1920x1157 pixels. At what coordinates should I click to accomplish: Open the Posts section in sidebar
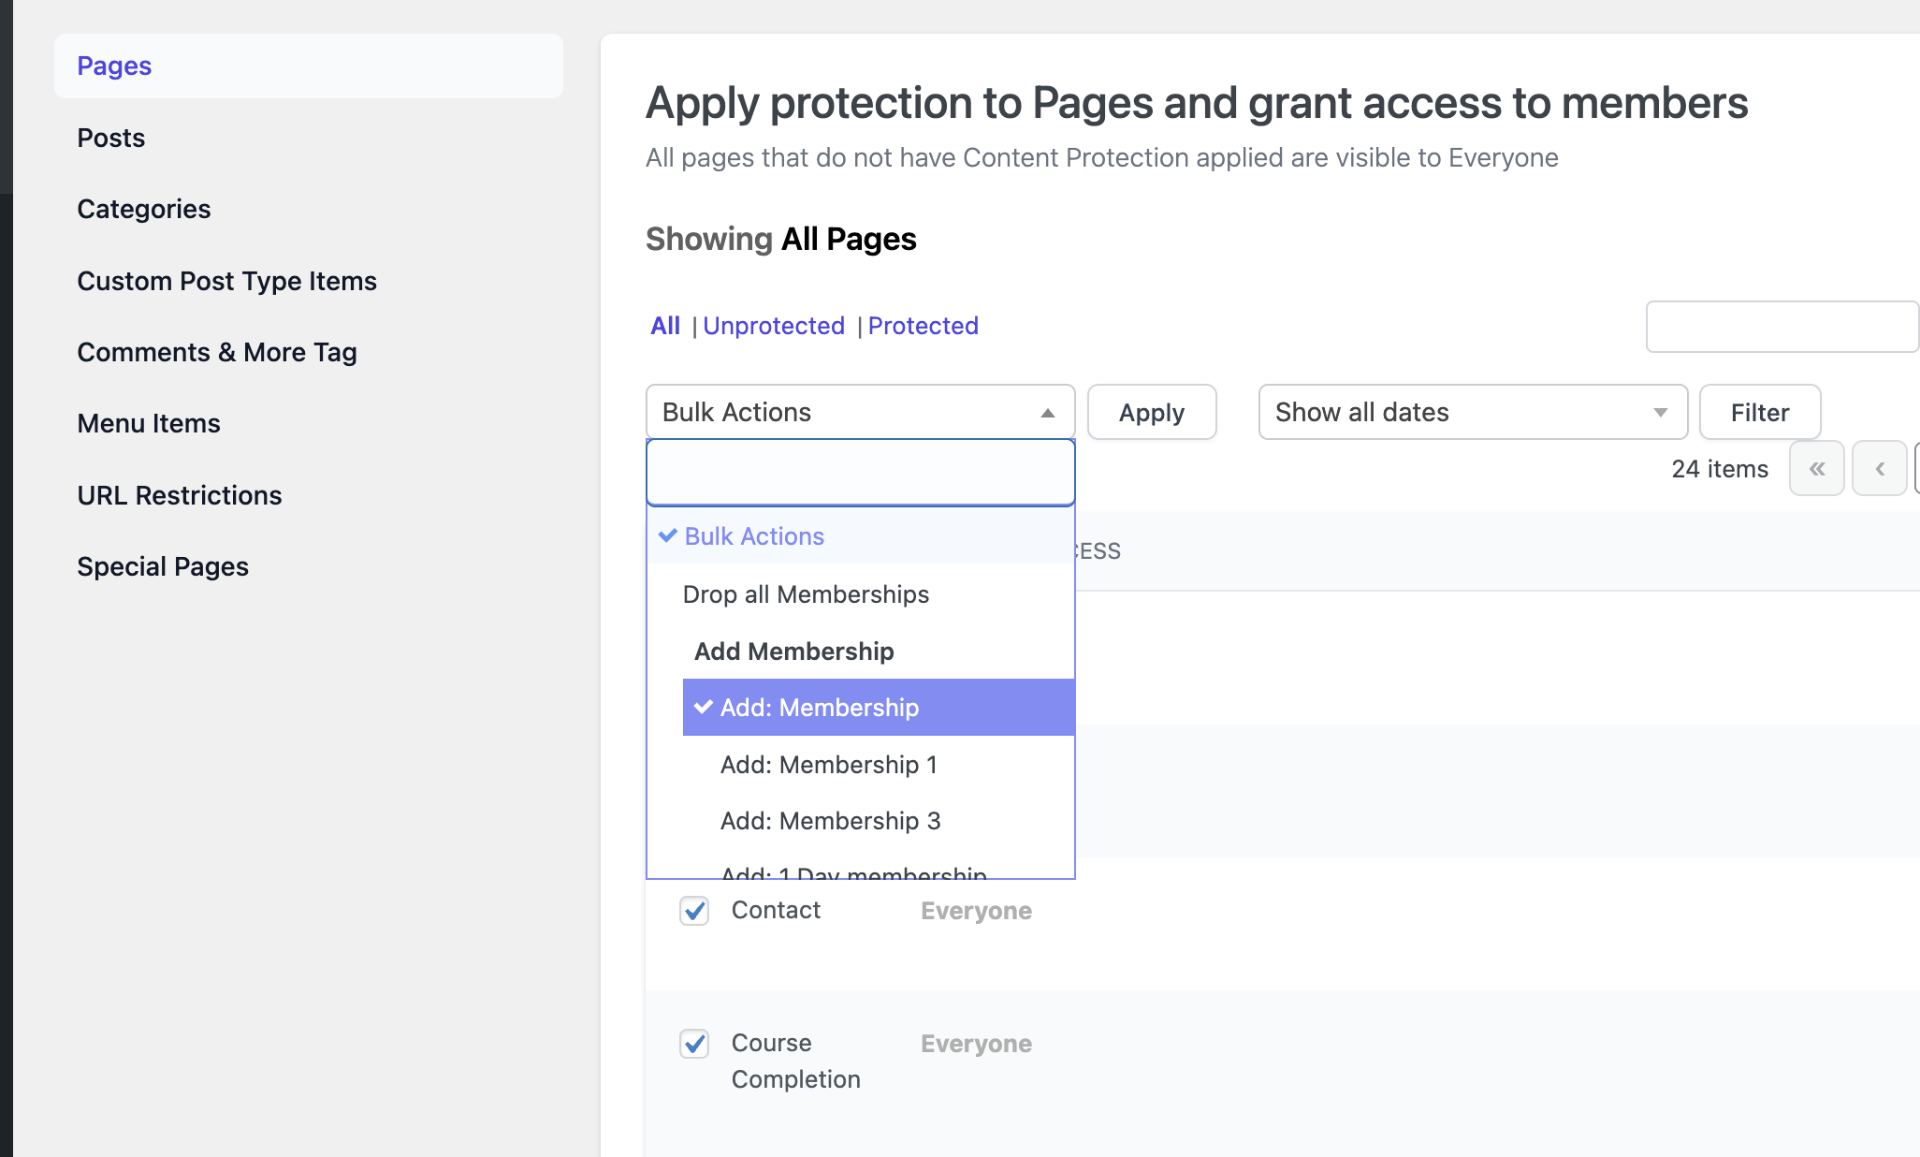110,137
